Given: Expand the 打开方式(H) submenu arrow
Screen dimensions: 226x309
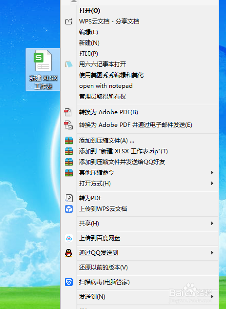Looking at the screenshot, I should [x=212, y=184].
